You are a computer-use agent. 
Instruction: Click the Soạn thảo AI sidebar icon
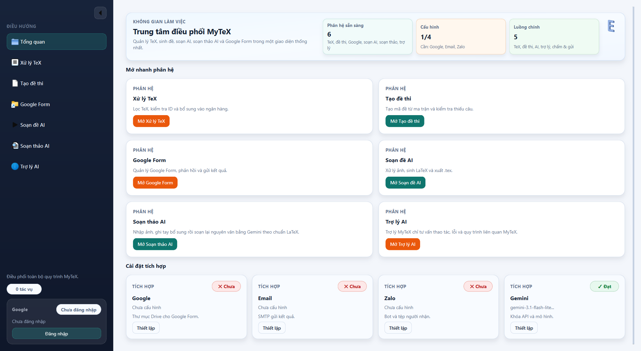(15, 146)
